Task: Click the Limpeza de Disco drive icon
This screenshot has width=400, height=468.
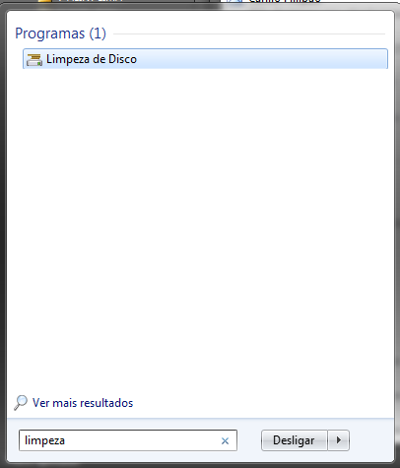Action: click(34, 59)
